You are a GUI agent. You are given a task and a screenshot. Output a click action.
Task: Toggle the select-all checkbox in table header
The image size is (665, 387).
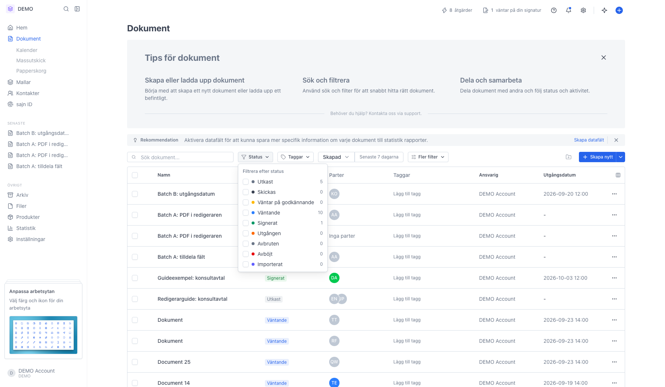(135, 175)
